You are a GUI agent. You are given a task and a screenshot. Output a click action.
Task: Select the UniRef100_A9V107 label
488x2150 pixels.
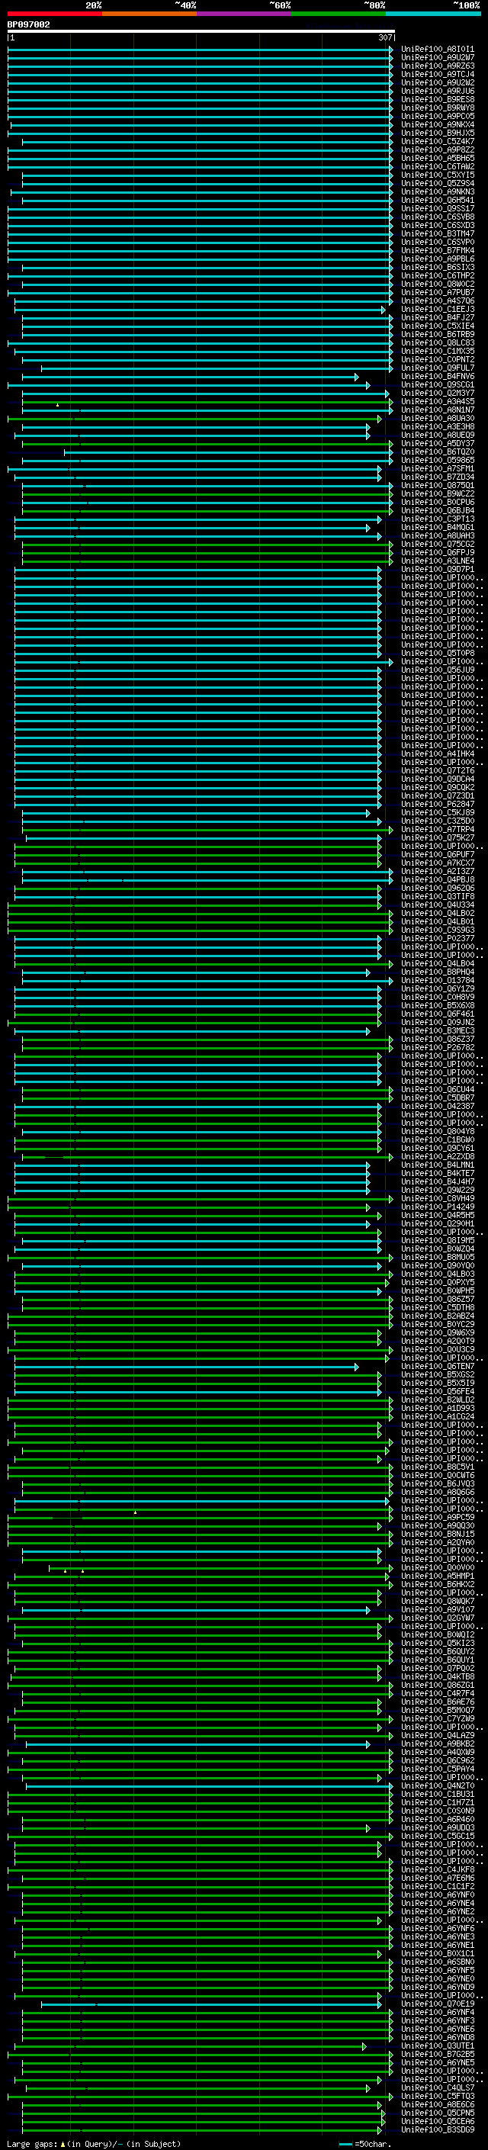coord(438,1610)
